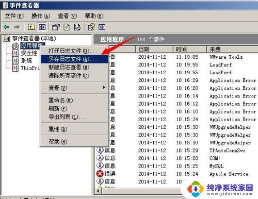Choose 刷新(F) from the context menu
Viewport: 258px width, 199px height.
point(74,108)
